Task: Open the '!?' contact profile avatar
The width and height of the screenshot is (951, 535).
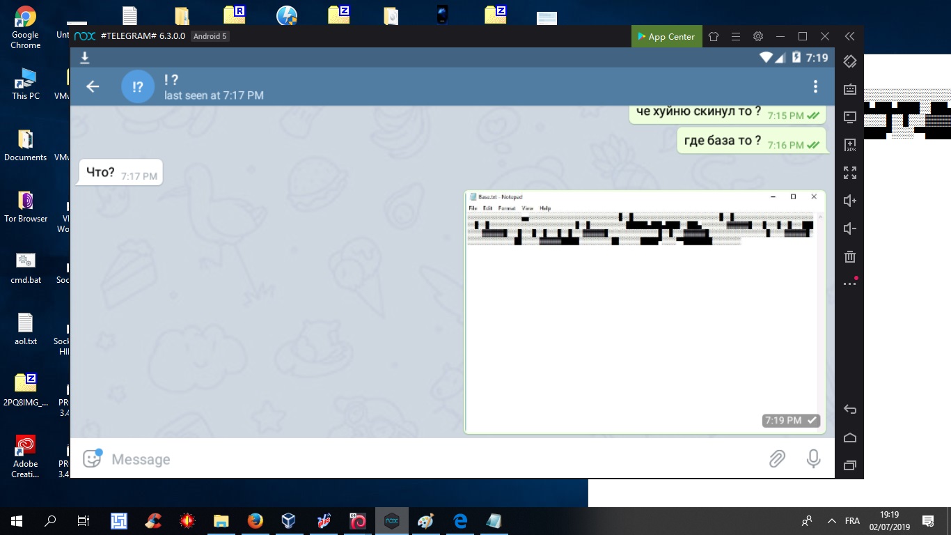Action: point(138,86)
